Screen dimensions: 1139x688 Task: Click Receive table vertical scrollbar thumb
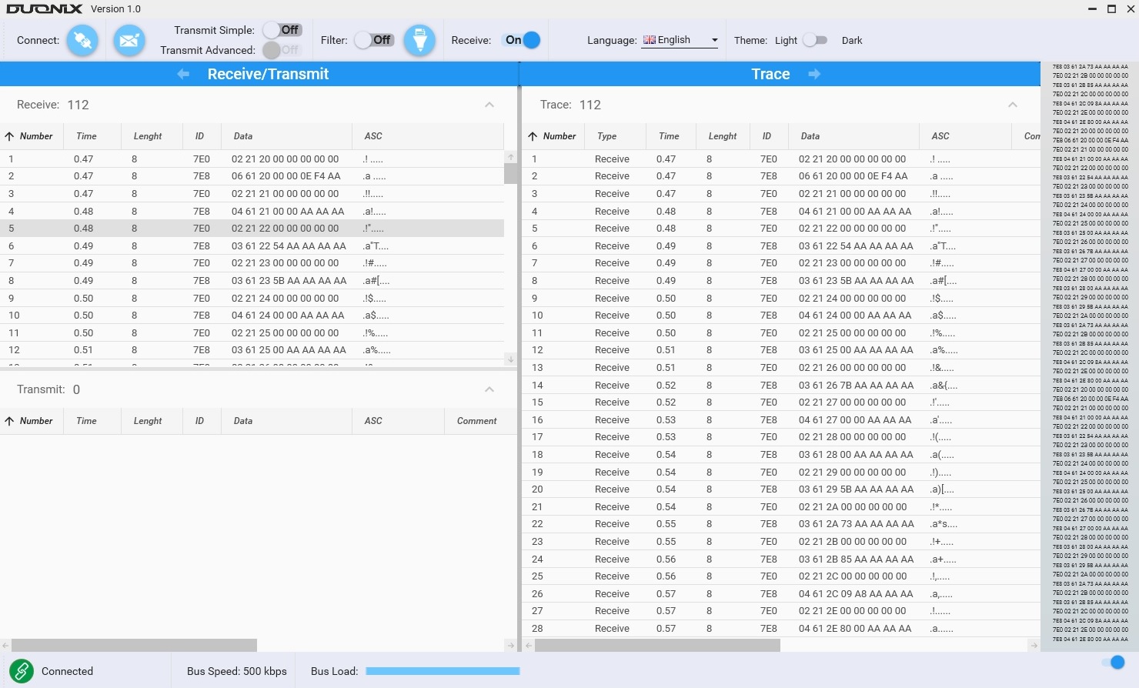tap(511, 172)
